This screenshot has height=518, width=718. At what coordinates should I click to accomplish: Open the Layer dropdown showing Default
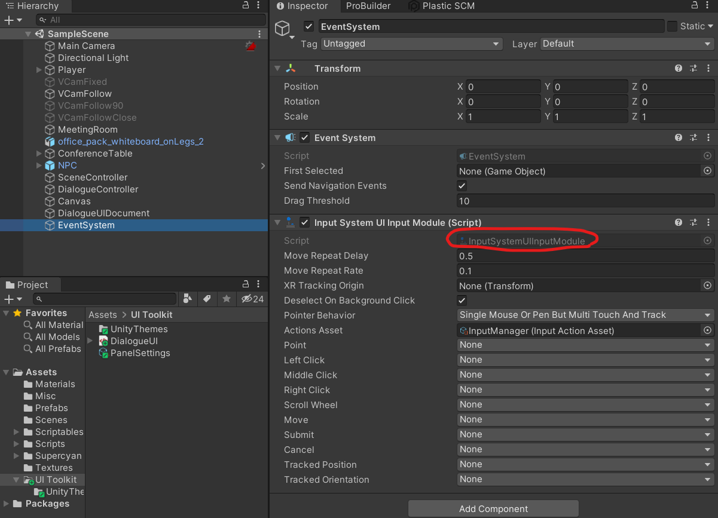tap(627, 44)
